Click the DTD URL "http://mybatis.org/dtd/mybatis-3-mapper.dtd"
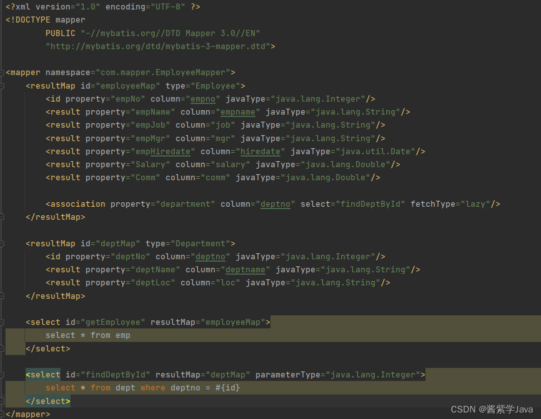The width and height of the screenshot is (541, 419). click(158, 46)
